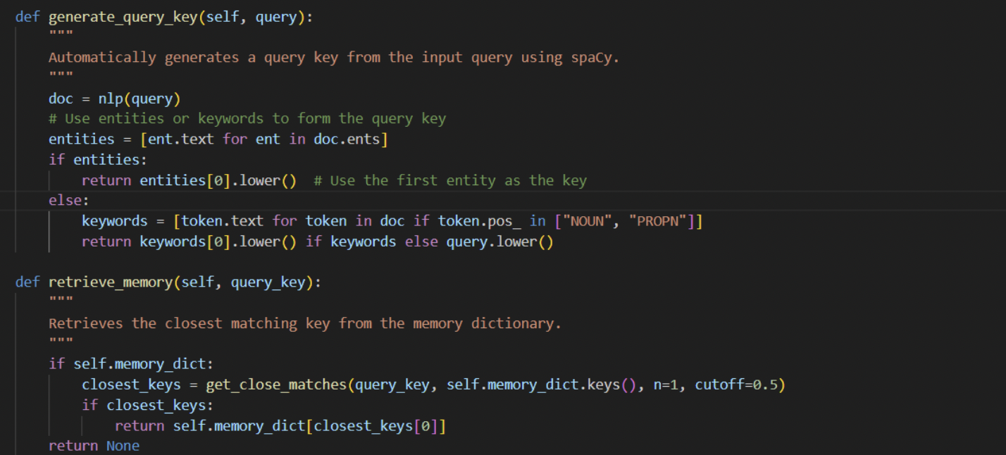Click the 'if entities:' line

97,160
